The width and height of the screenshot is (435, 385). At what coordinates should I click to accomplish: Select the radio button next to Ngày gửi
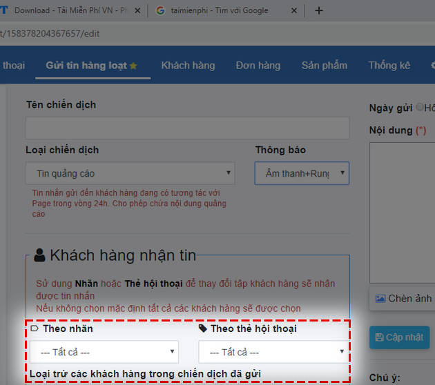pos(420,107)
